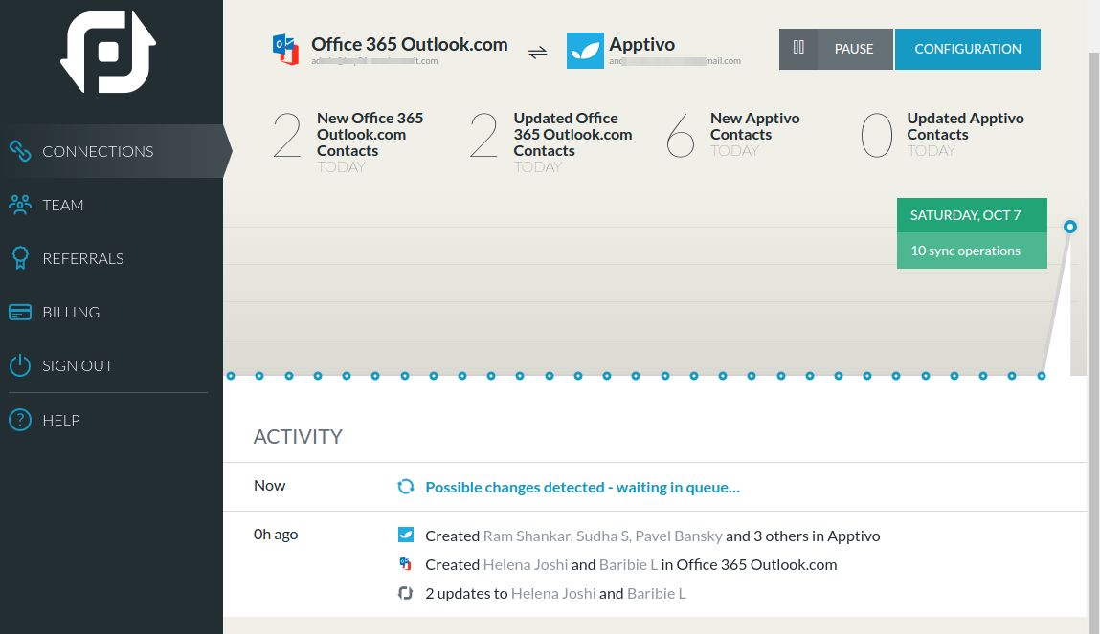
Task: Click the ACTIVITY section heading
Action: pos(298,436)
